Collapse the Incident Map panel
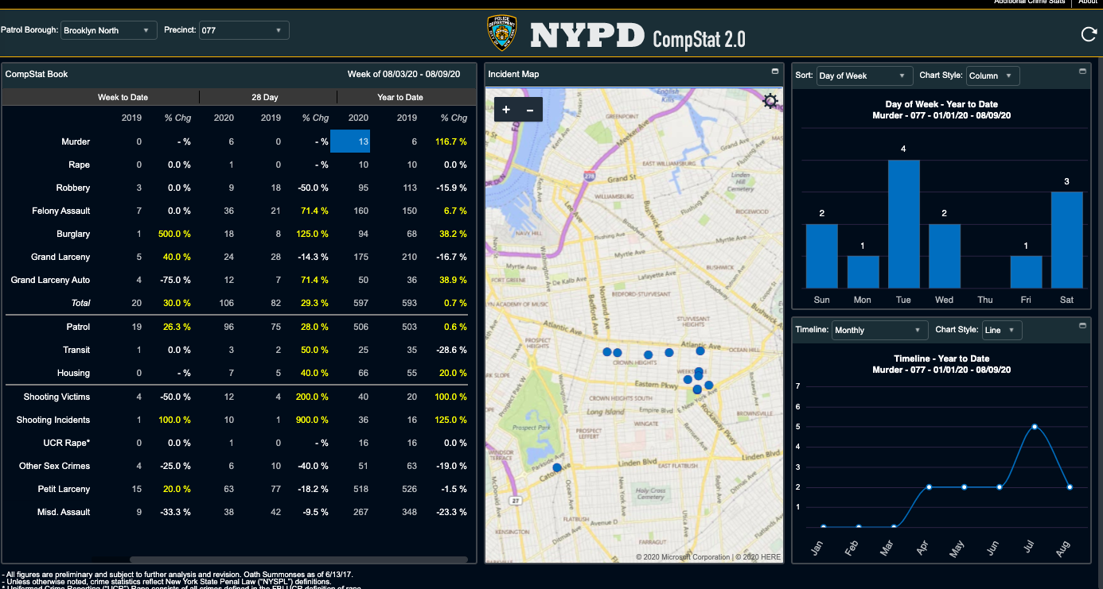This screenshot has width=1103, height=589. [x=775, y=72]
